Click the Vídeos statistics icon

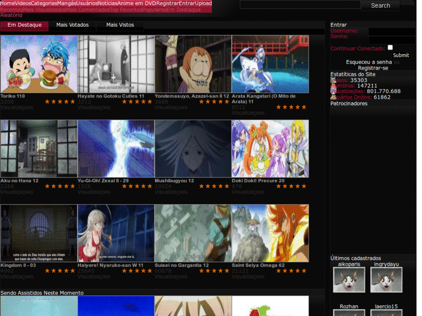click(x=333, y=80)
